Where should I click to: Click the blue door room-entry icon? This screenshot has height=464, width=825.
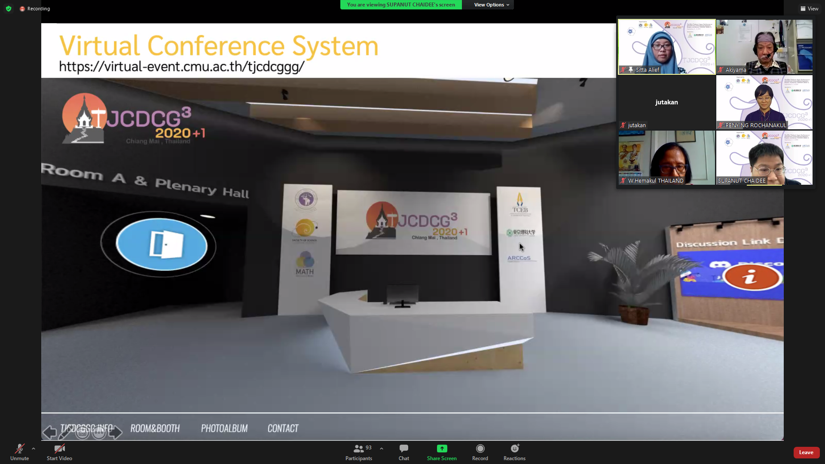[x=162, y=244]
